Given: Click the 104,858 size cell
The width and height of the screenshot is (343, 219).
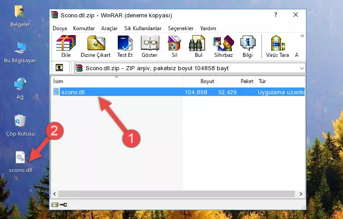Looking at the screenshot, I should [x=196, y=92].
